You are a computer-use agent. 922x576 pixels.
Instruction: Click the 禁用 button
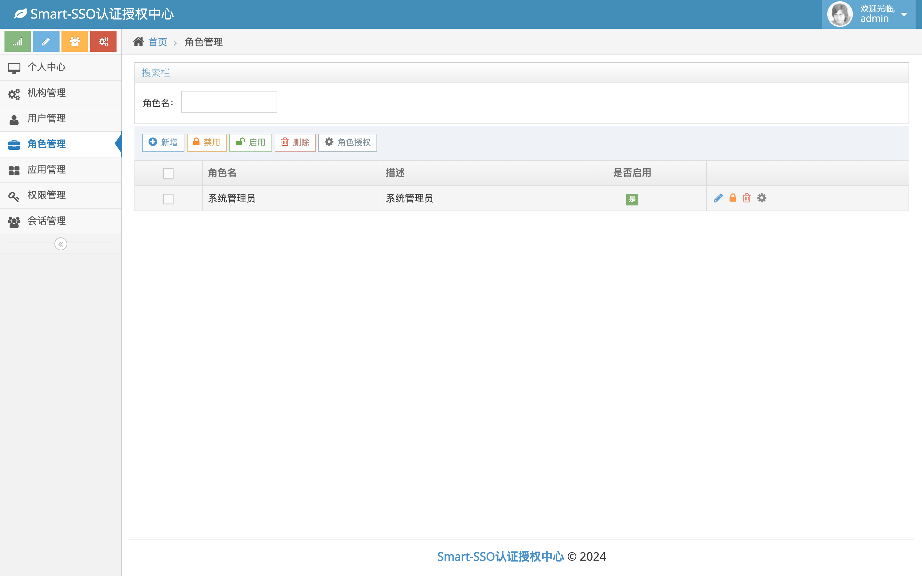(x=206, y=142)
